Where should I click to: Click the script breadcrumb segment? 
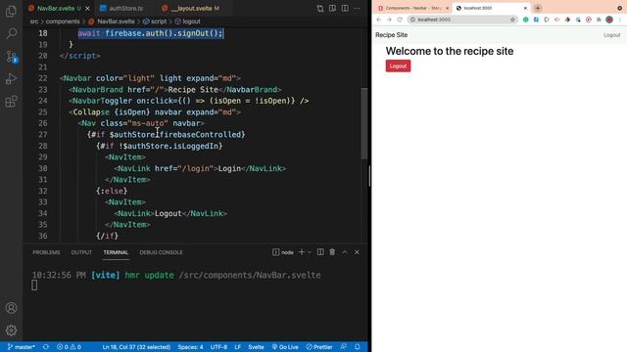155,22
